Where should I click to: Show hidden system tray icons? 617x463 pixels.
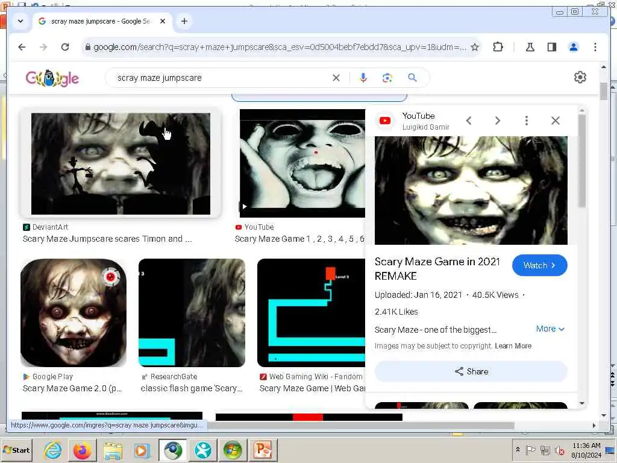518,450
